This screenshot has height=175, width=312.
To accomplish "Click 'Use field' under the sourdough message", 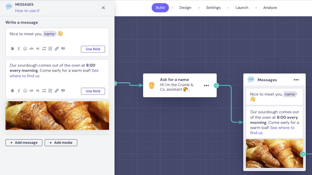I will pyautogui.click(x=93, y=91).
